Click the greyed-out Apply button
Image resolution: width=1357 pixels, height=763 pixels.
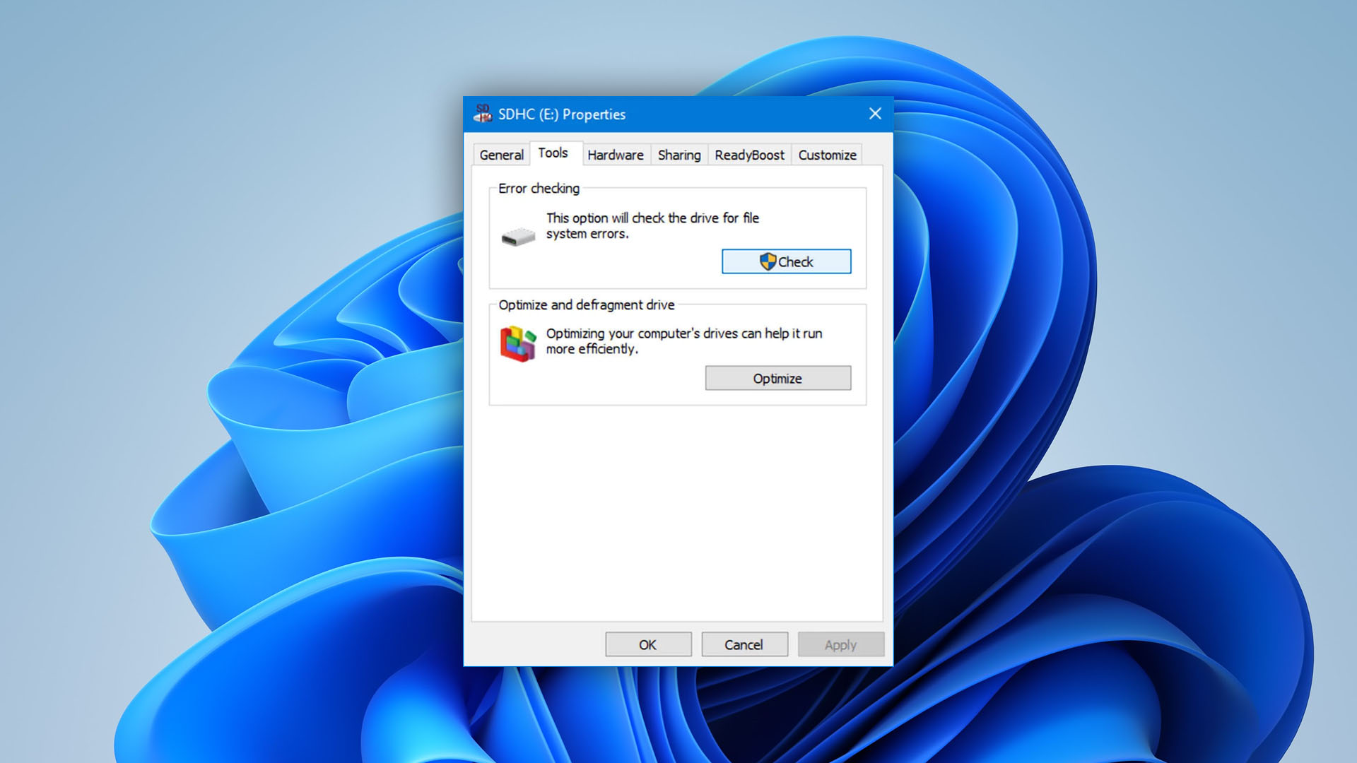coord(840,644)
